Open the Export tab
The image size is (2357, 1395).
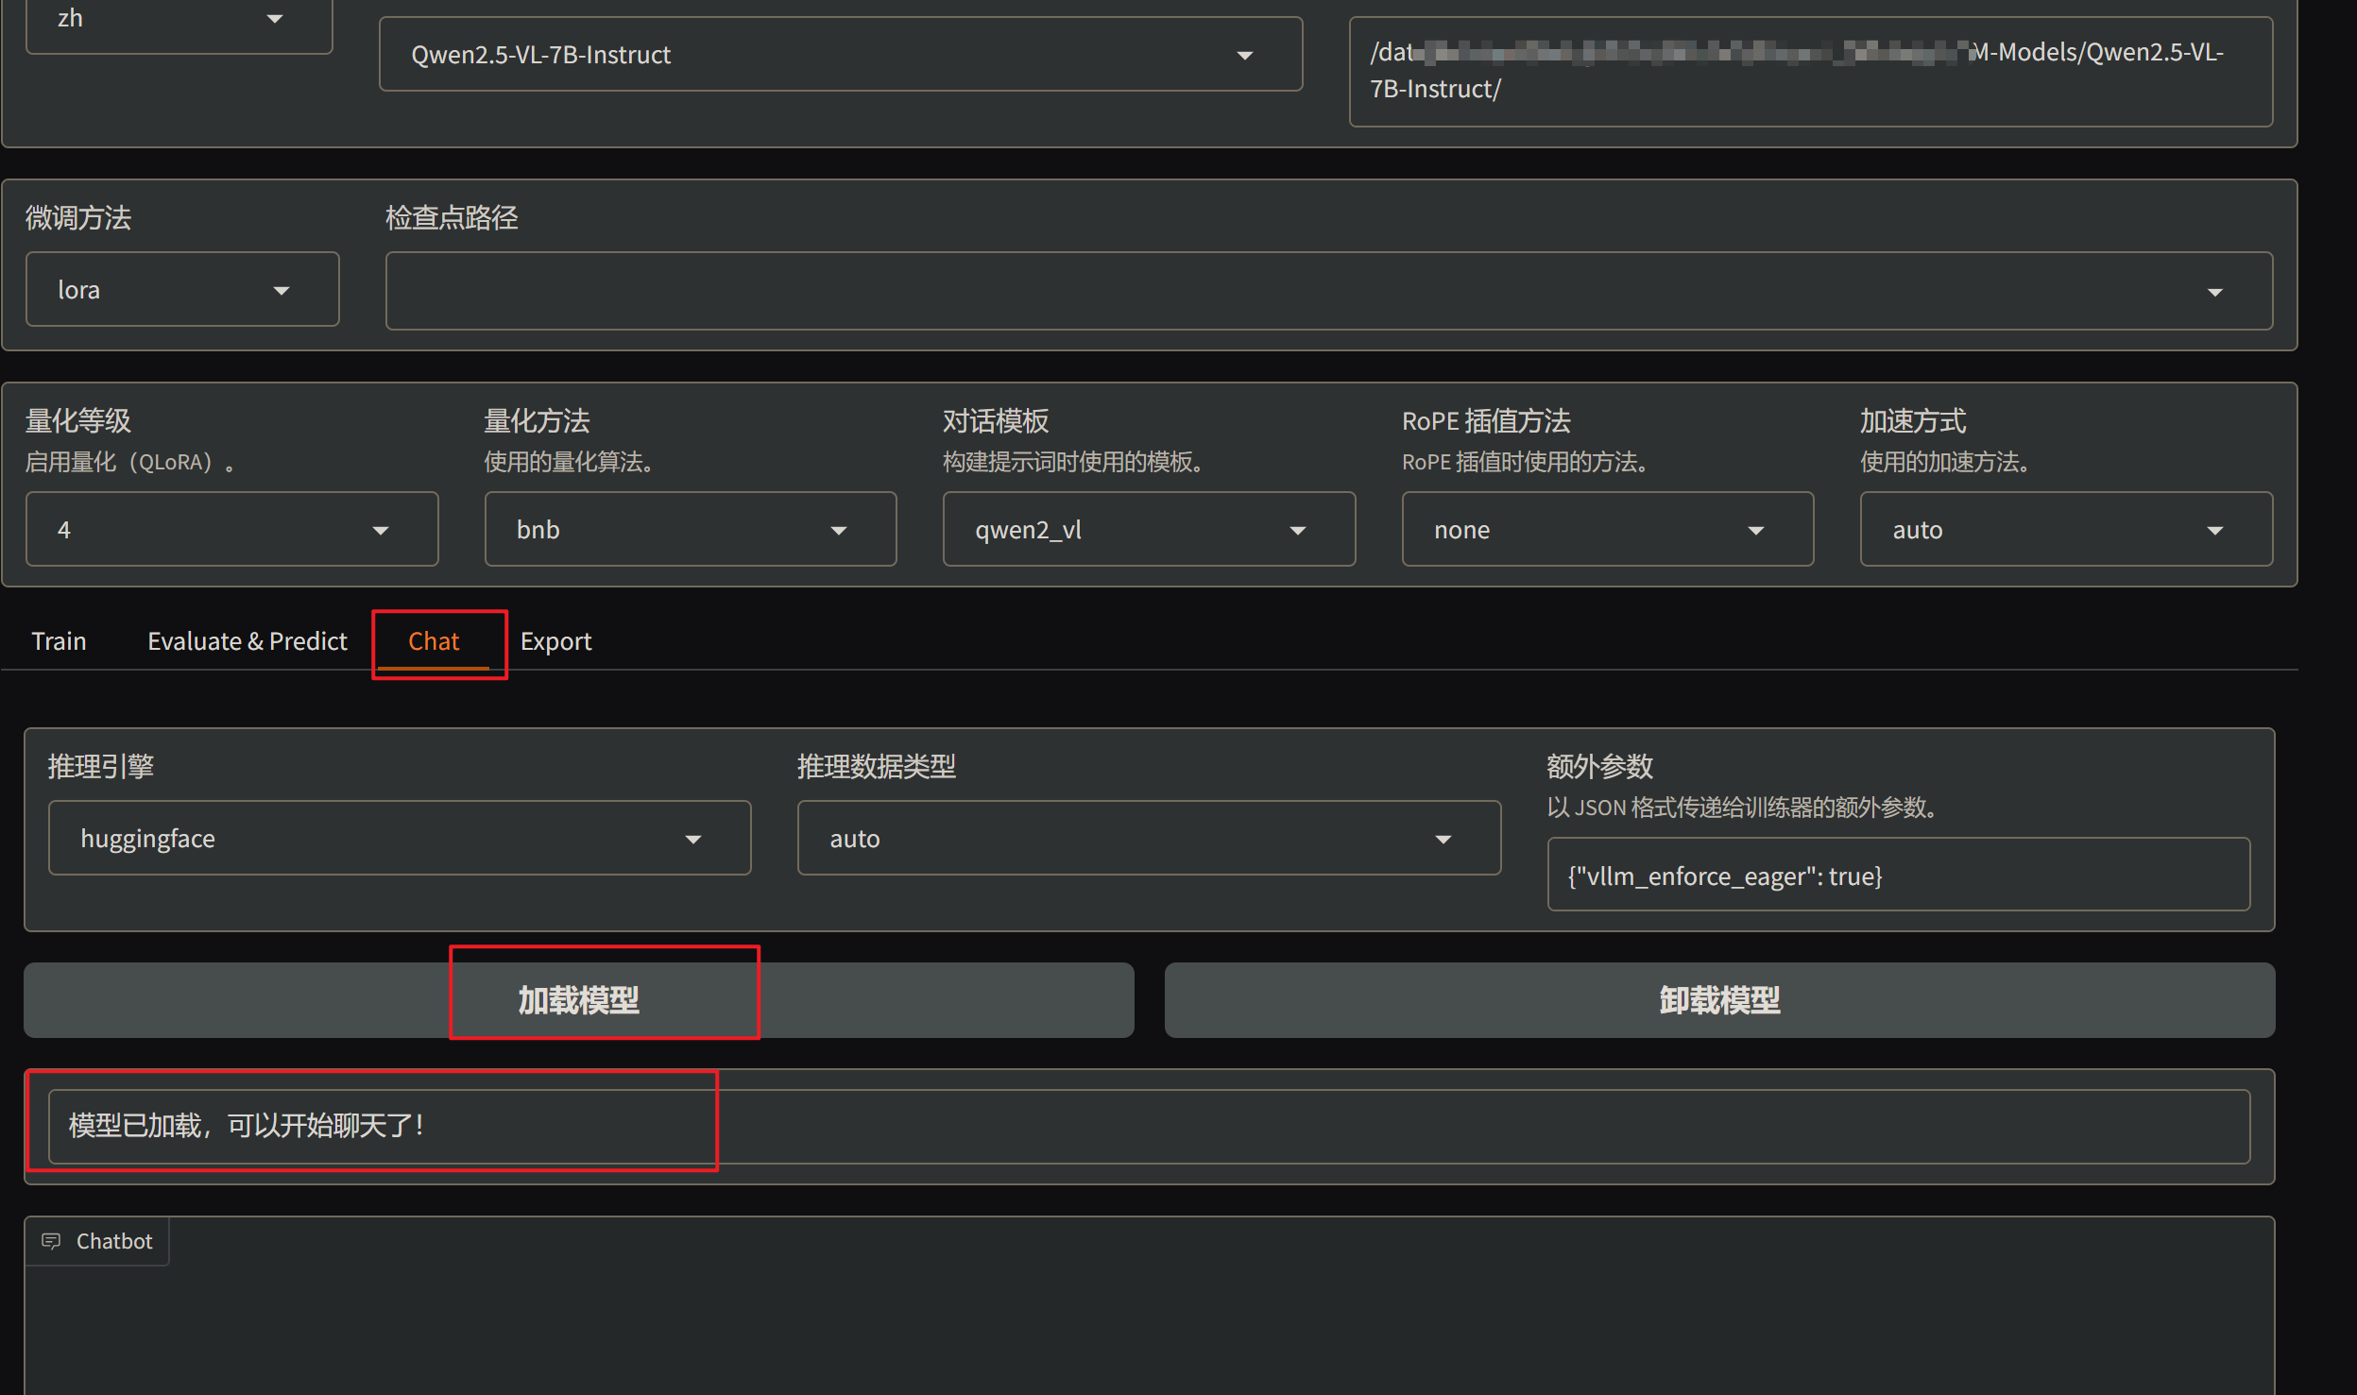pyautogui.click(x=555, y=641)
